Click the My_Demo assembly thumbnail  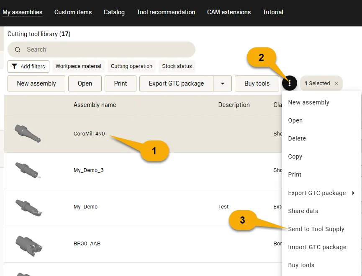tap(28, 207)
